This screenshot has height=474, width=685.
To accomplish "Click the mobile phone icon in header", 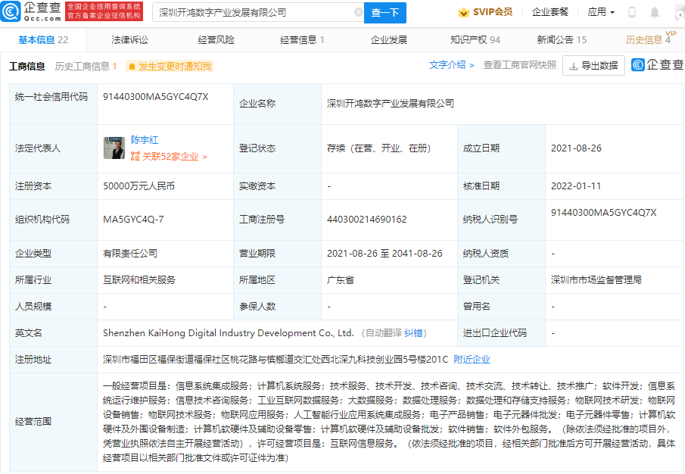I will [632, 13].
